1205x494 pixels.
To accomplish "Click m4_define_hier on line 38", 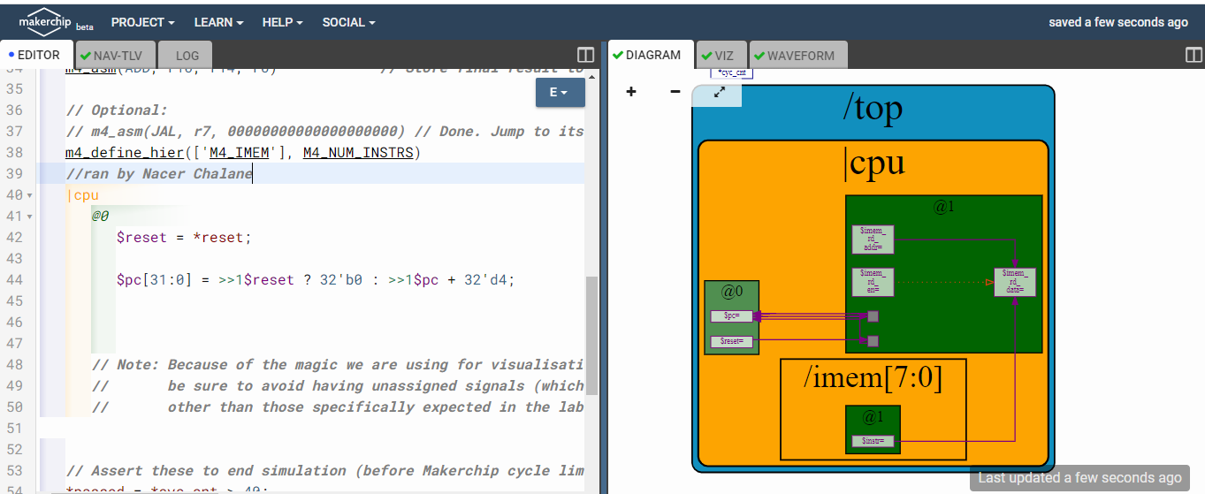I will (123, 153).
